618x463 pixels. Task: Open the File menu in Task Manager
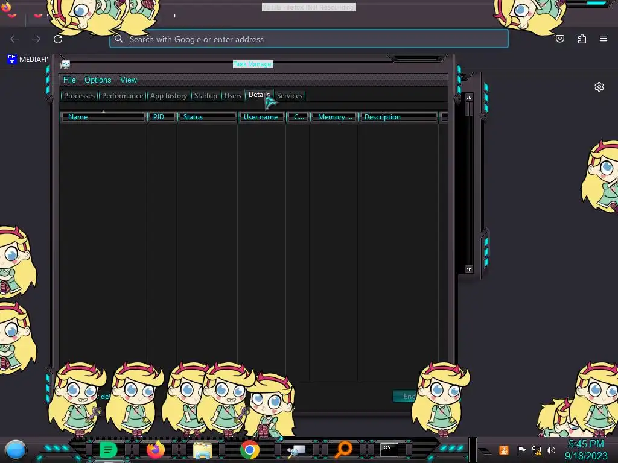69,80
